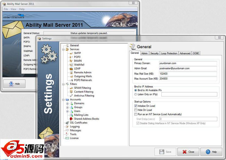Select the POP3 Retrievals icon
The image size is (226, 160).
point(71,80)
